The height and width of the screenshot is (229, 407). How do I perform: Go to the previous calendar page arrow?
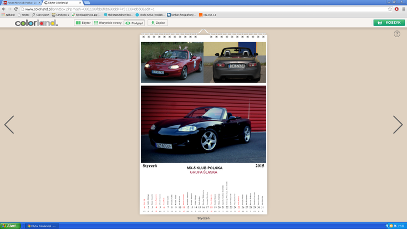[9, 125]
